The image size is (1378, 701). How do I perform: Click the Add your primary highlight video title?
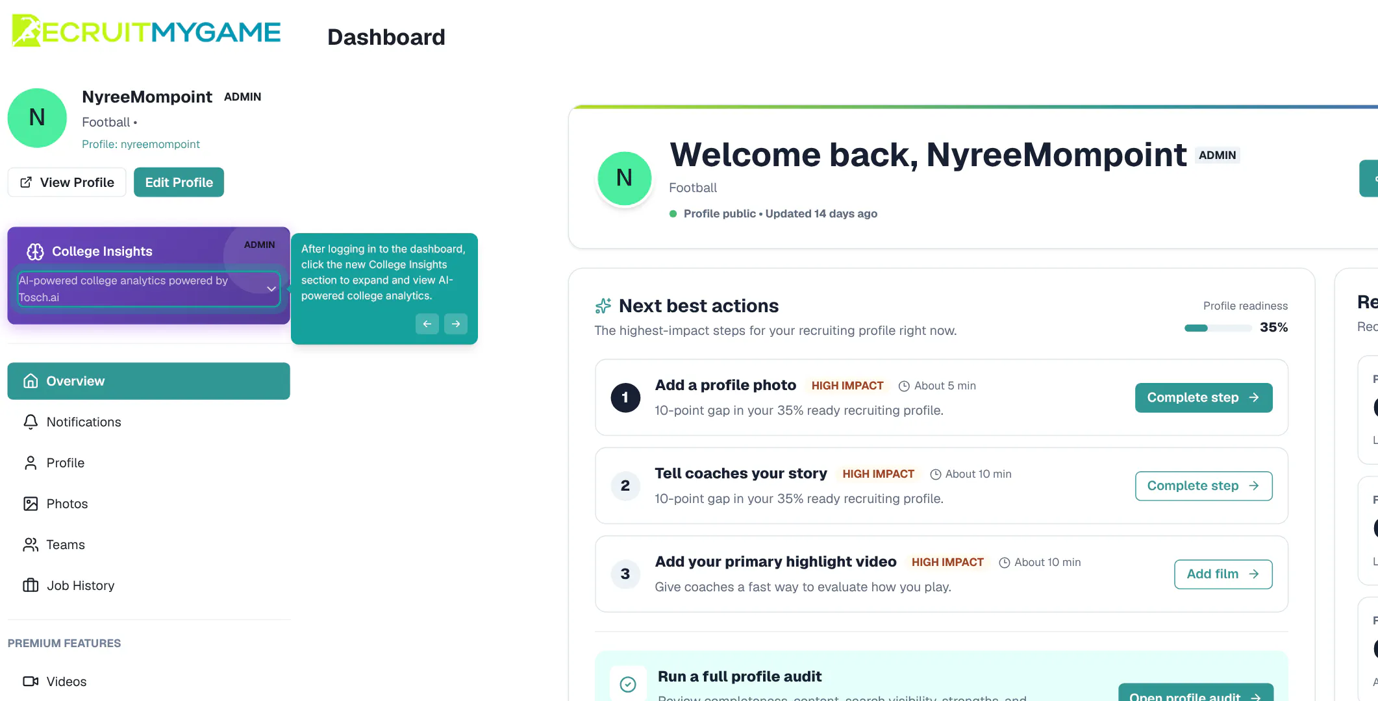[x=775, y=561]
